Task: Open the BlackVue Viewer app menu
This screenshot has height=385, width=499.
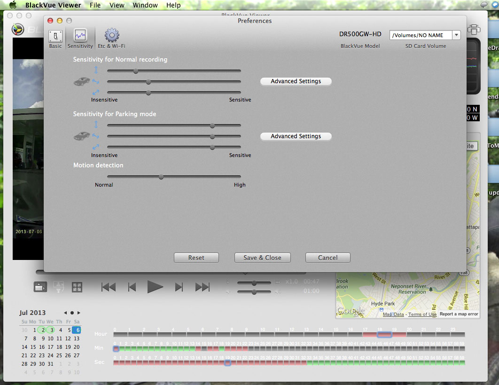Action: click(53, 5)
